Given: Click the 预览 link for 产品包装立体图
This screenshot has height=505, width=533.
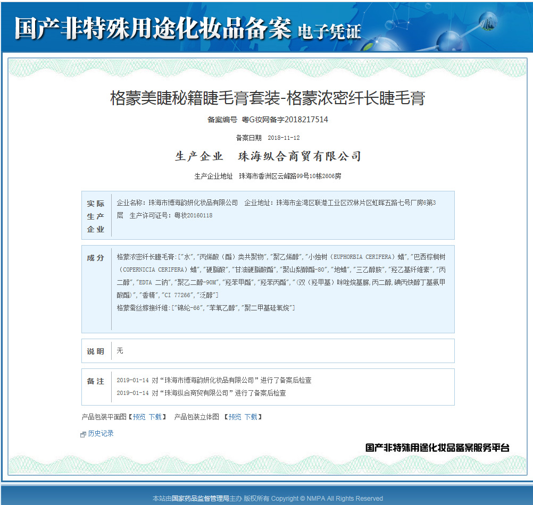Looking at the screenshot, I should [235, 417].
